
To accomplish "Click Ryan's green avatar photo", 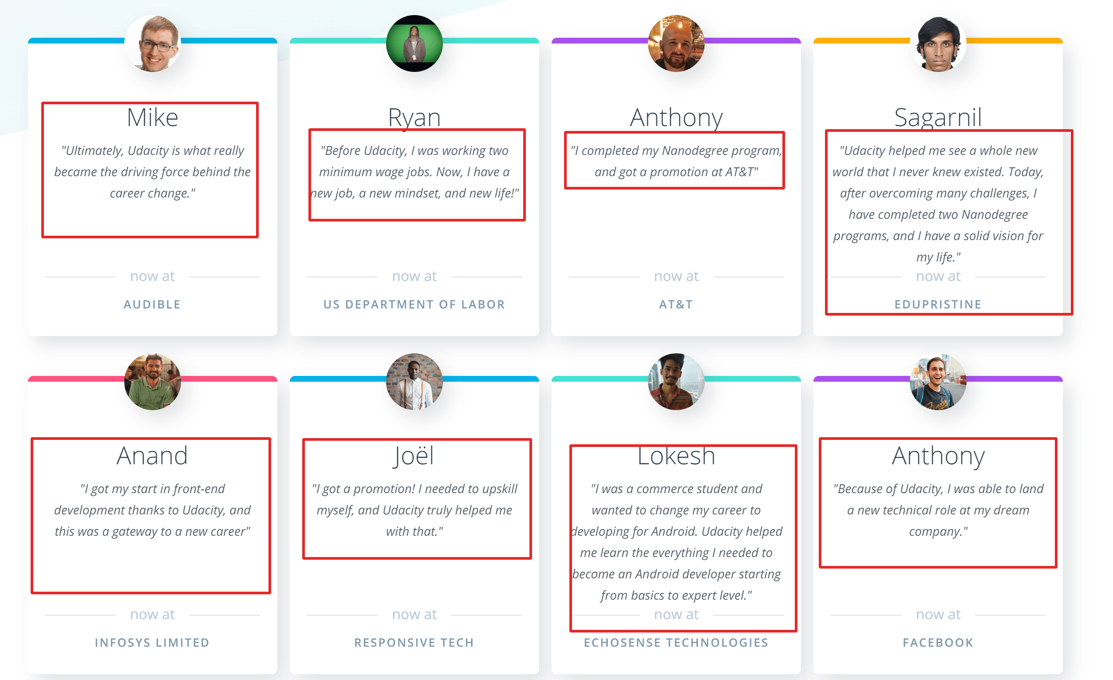I will 414,44.
